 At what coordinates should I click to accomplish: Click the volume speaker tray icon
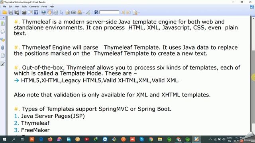pos(224,139)
